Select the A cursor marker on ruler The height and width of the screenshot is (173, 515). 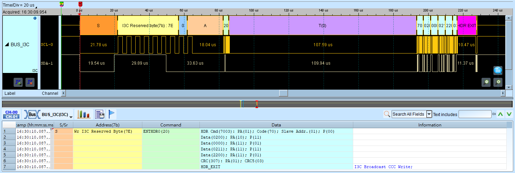62,4
